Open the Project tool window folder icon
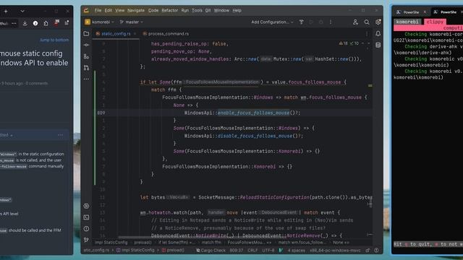Viewport: 463px width, 260px height. (86, 34)
